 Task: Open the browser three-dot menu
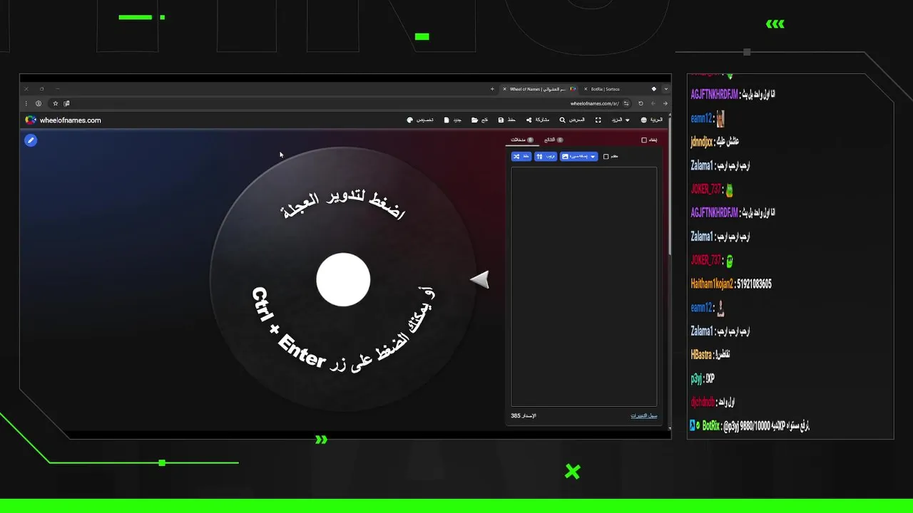coord(26,103)
